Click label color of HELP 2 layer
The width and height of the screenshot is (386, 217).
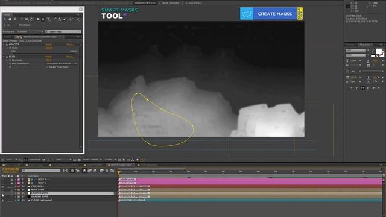point(19,180)
